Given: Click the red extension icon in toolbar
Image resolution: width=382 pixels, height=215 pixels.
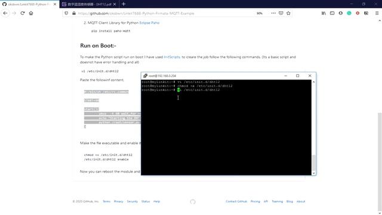Looking at the screenshot, I should (x=358, y=13).
